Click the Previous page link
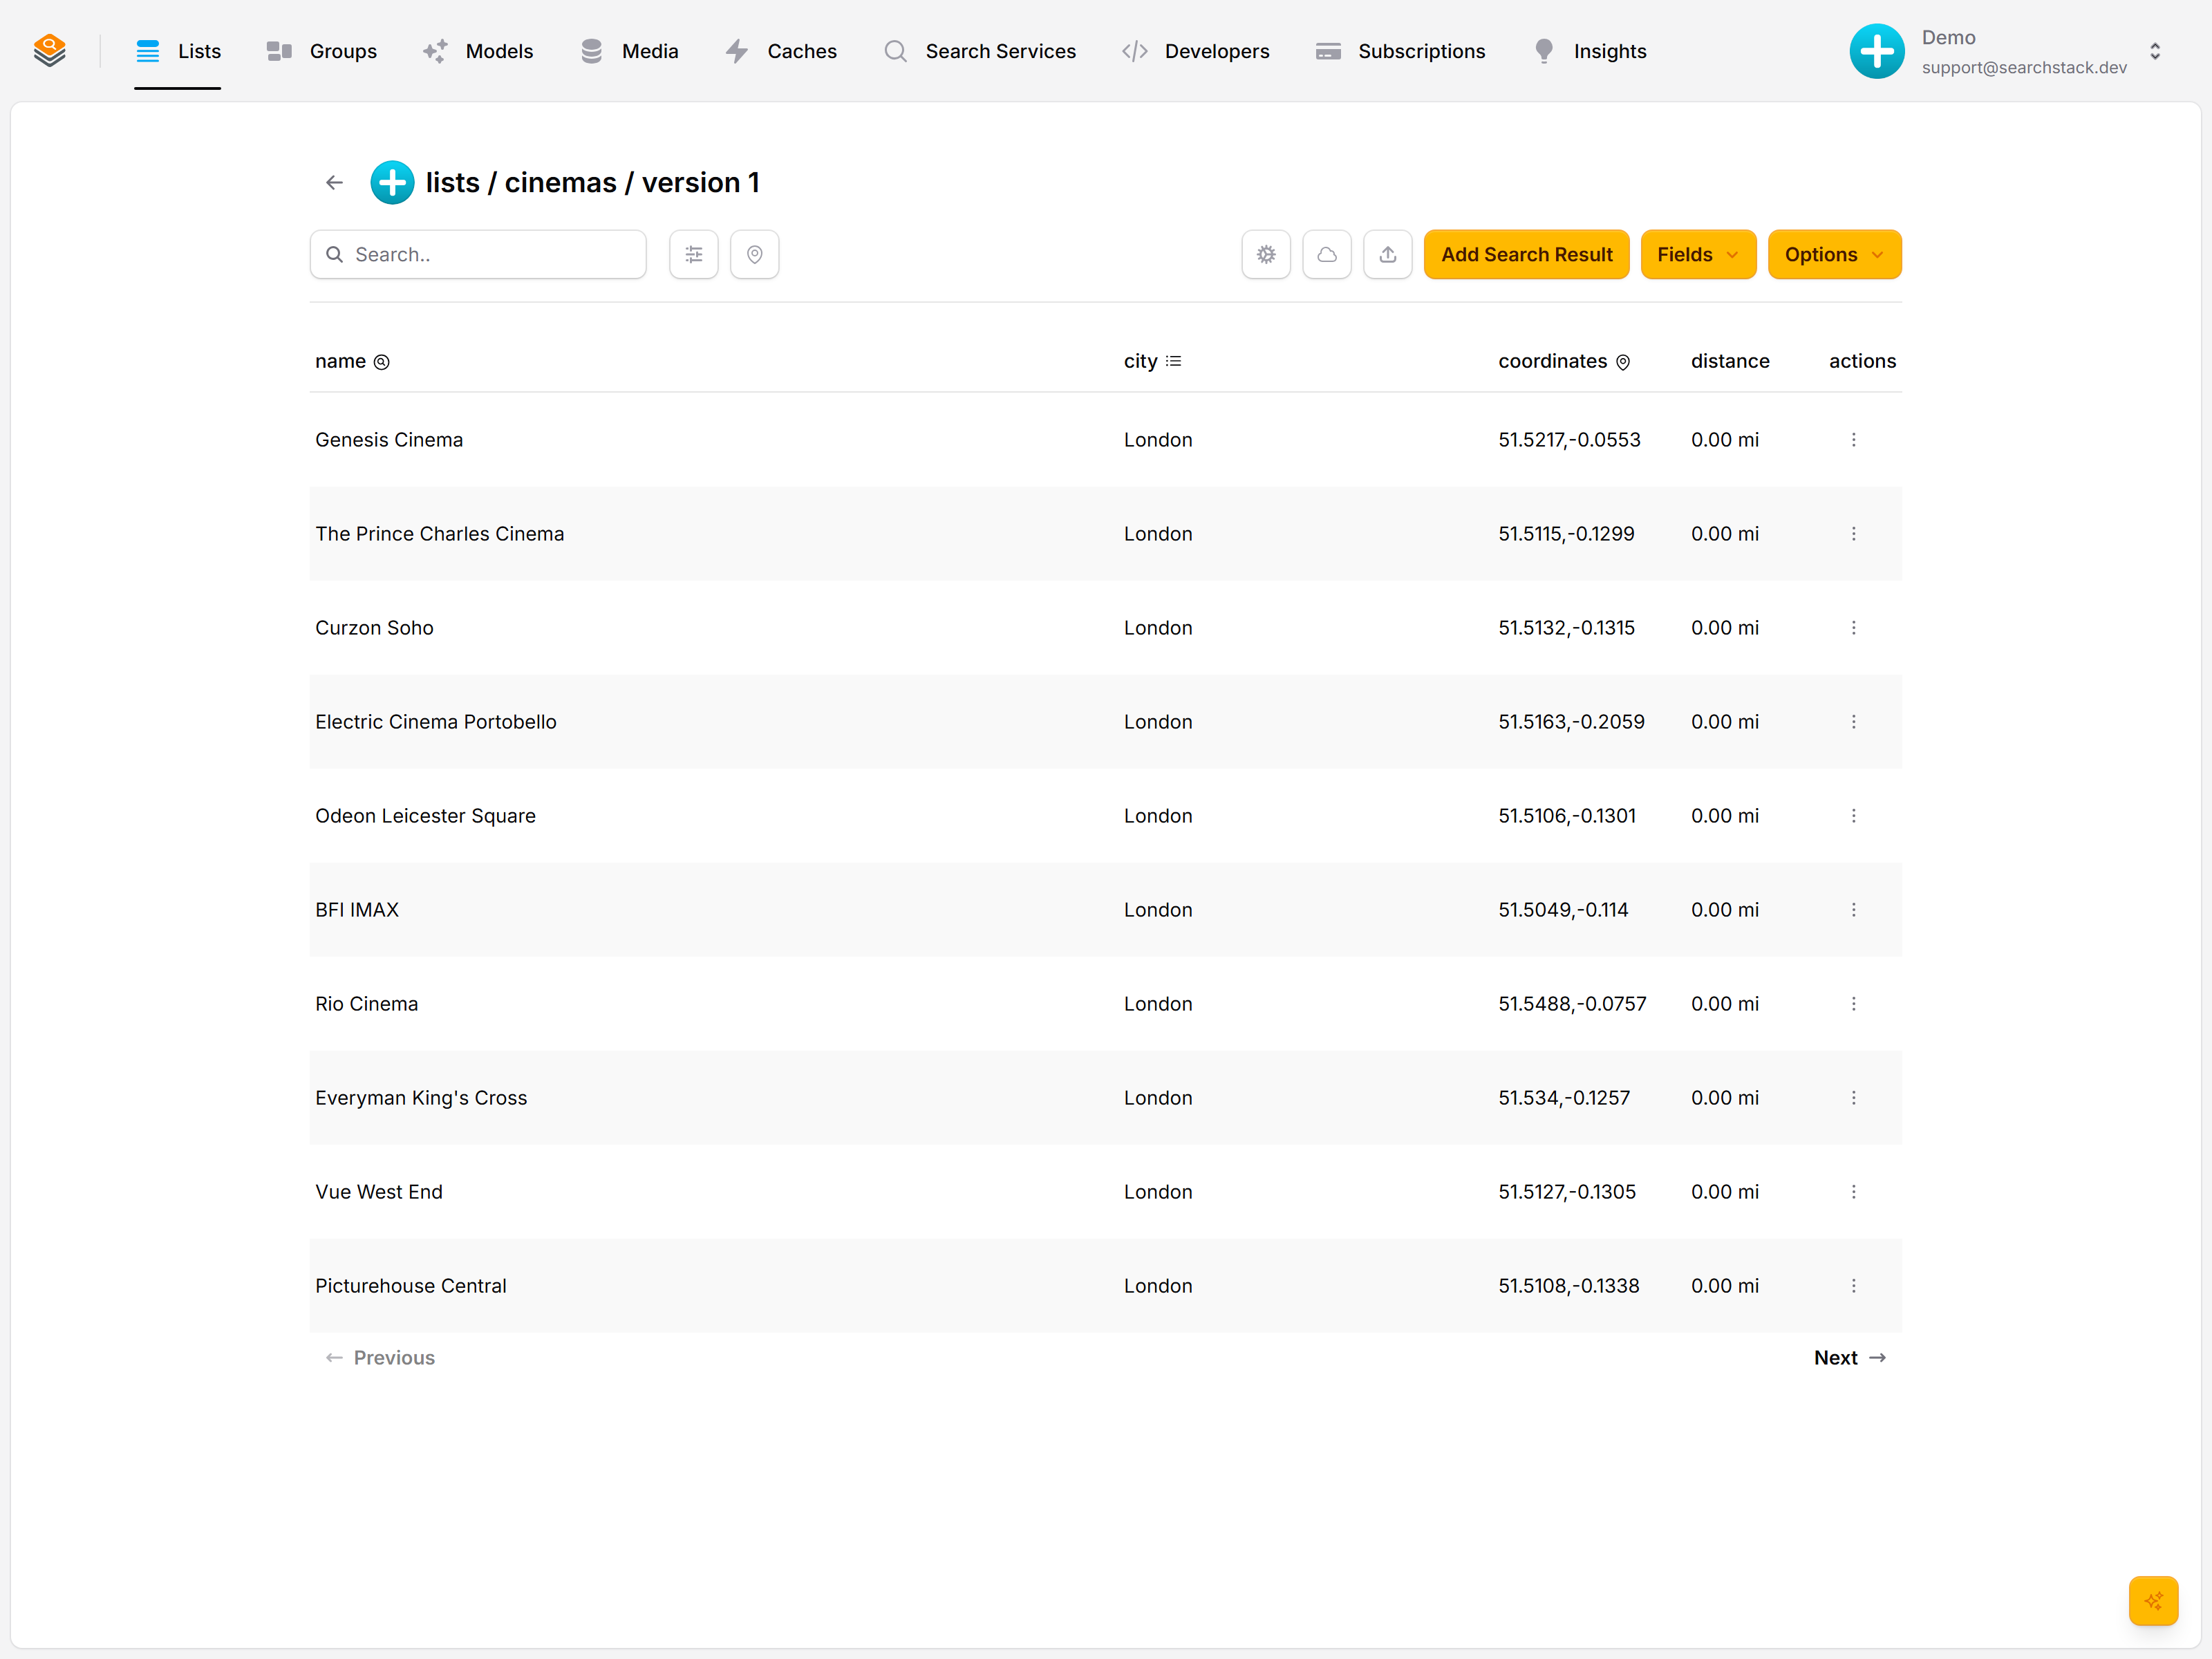This screenshot has width=2212, height=1659. coord(380,1358)
